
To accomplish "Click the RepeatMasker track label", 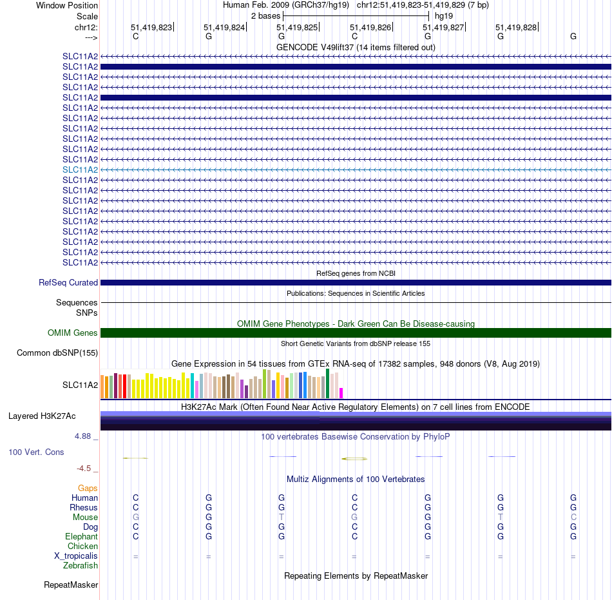I will (71, 585).
